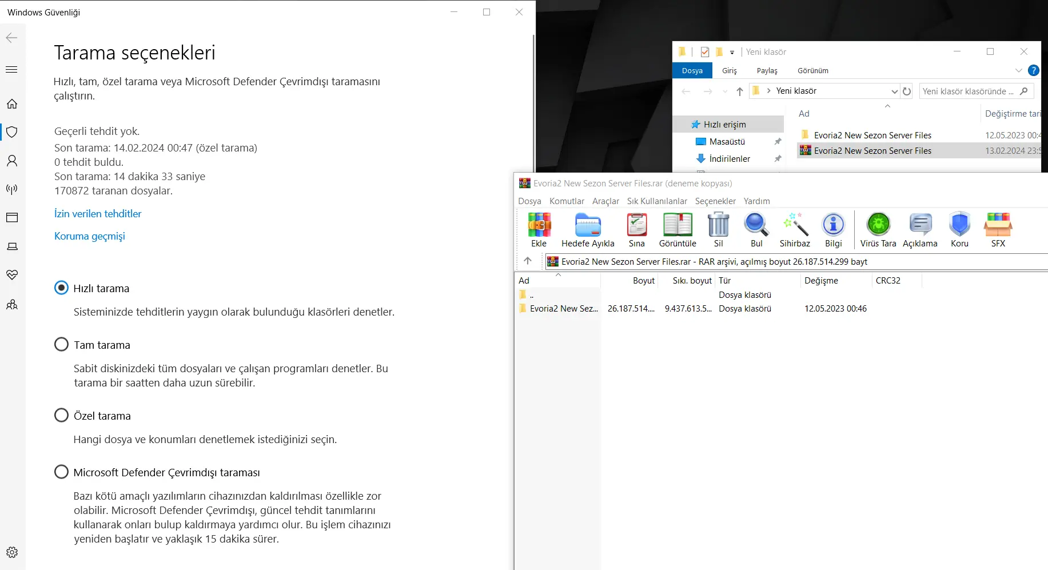Open the Koruma geçmişi link
The image size is (1048, 570).
point(89,236)
